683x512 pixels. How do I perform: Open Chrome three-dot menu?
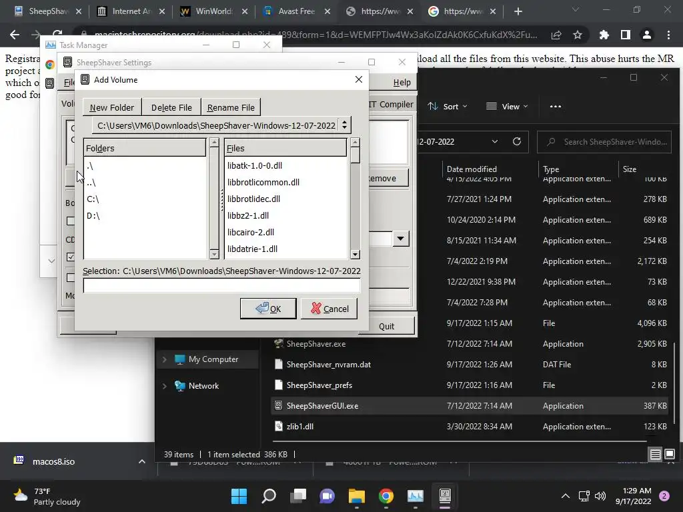[668, 35]
